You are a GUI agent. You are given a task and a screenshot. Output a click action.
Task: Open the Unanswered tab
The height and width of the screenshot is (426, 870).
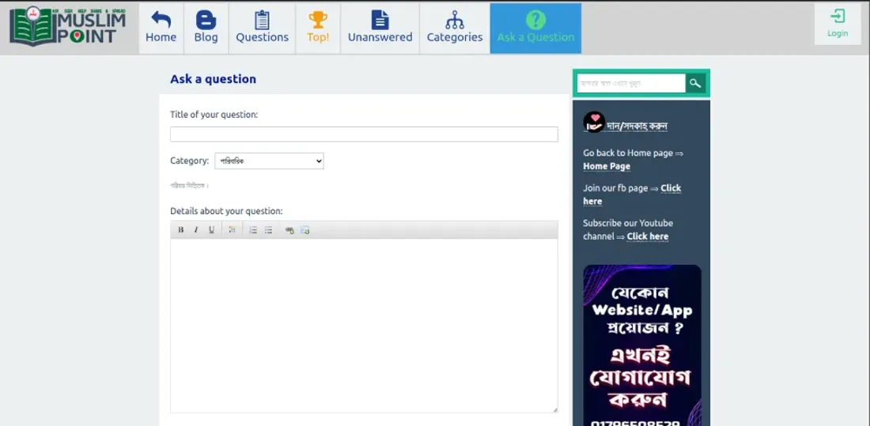[380, 28]
